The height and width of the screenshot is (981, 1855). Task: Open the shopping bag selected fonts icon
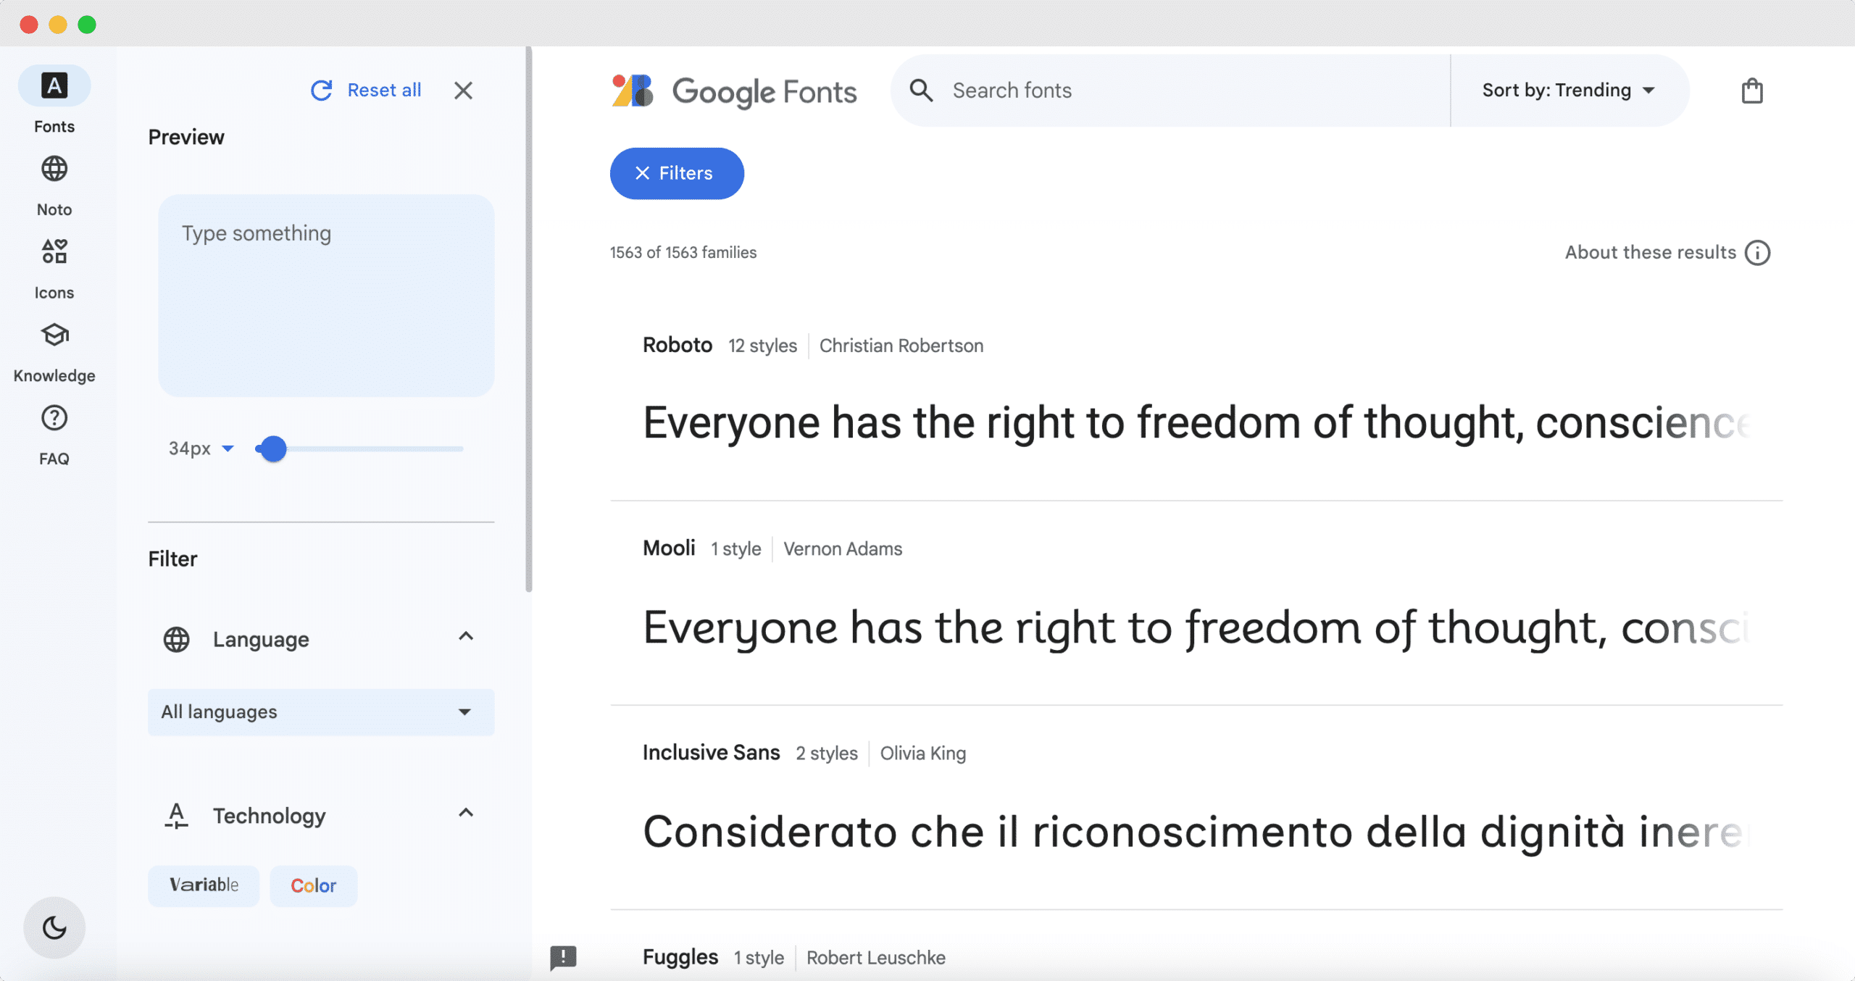click(x=1752, y=91)
